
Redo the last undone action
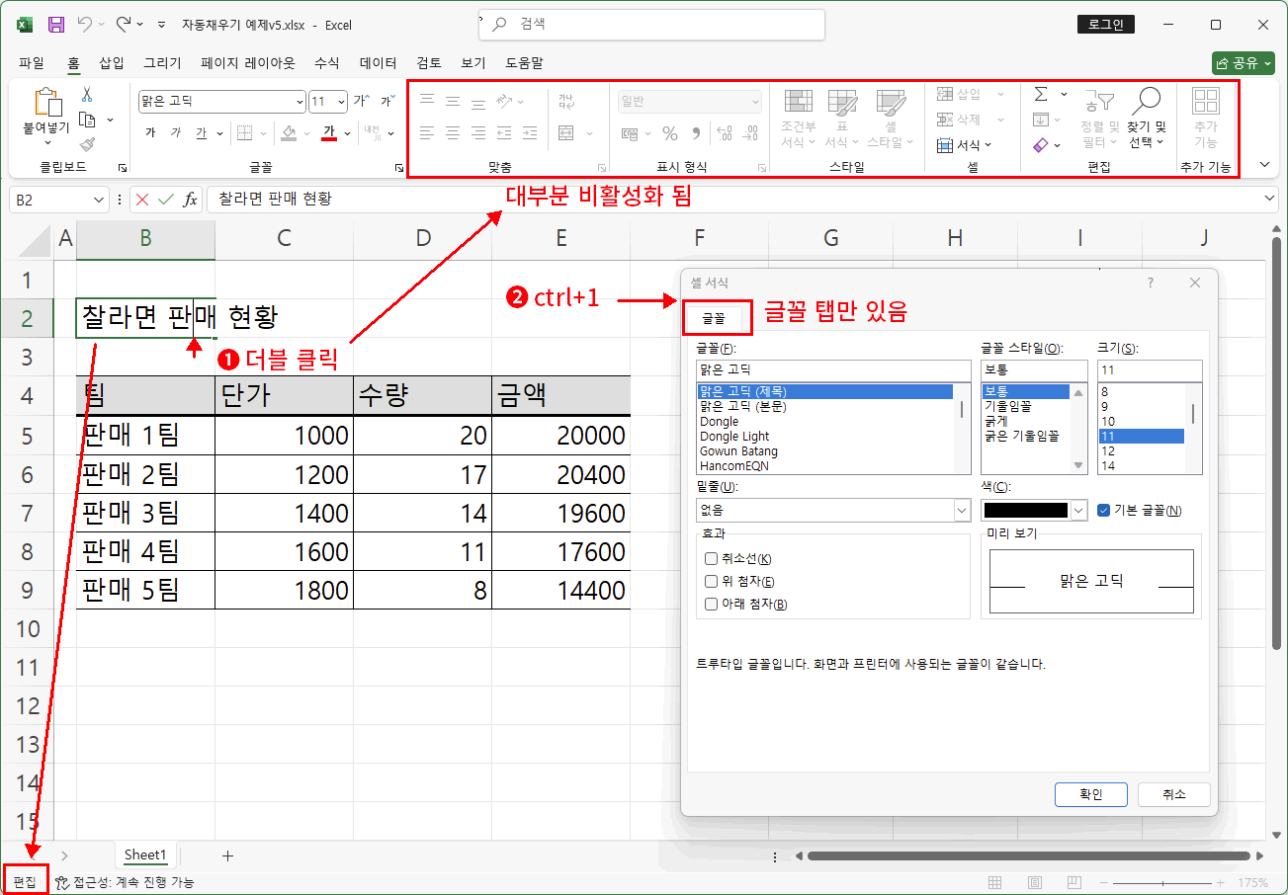coord(124,24)
